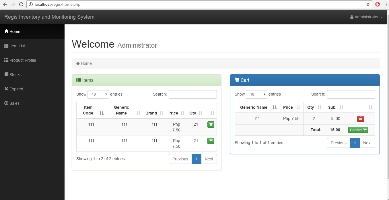
Task: Delete the 111 item from cart
Action: coord(361,119)
